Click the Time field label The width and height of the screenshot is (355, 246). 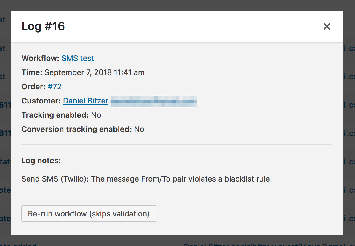pos(32,72)
